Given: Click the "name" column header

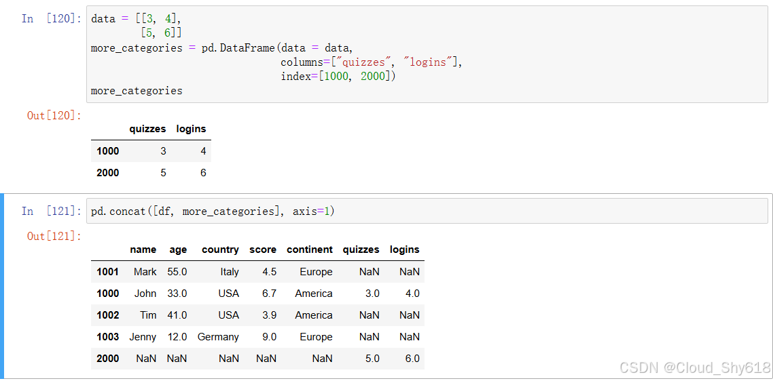Looking at the screenshot, I should click(143, 249).
